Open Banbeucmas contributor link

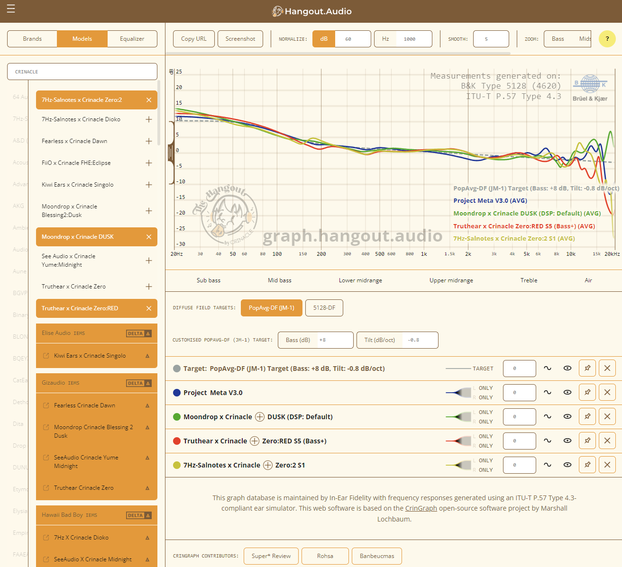377,556
